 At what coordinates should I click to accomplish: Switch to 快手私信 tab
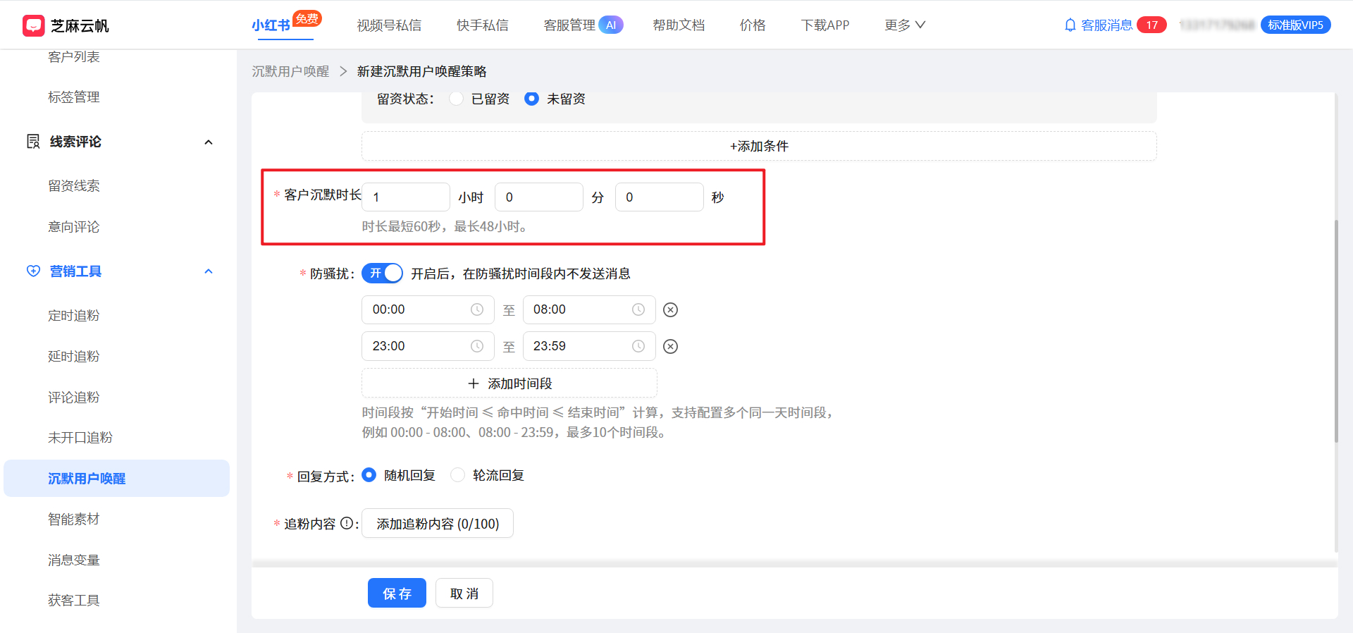[x=483, y=25]
